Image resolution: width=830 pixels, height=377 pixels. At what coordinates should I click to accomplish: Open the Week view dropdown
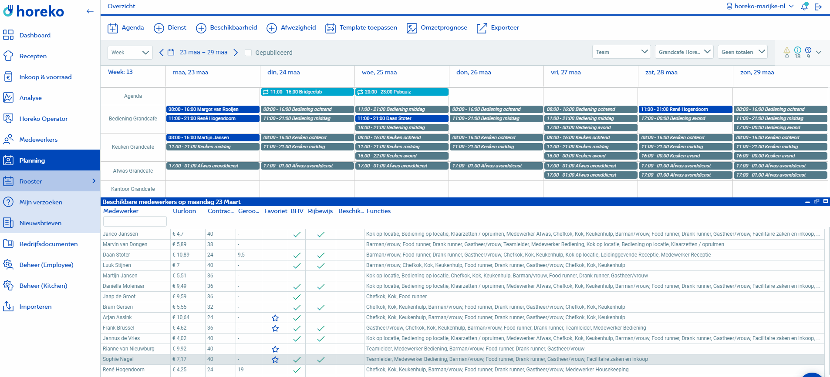(130, 53)
